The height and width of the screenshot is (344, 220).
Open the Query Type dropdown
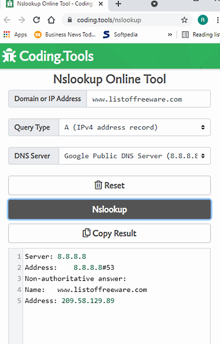tap(134, 127)
